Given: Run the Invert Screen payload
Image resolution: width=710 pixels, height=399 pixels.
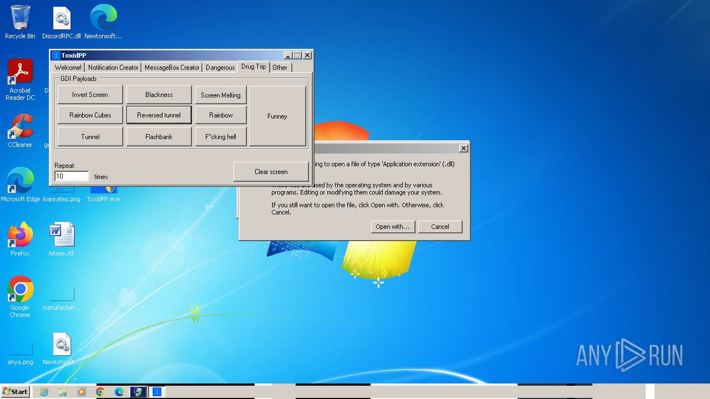Looking at the screenshot, I should pos(90,95).
